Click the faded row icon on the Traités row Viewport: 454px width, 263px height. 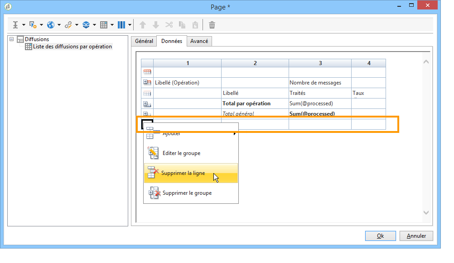tap(147, 93)
